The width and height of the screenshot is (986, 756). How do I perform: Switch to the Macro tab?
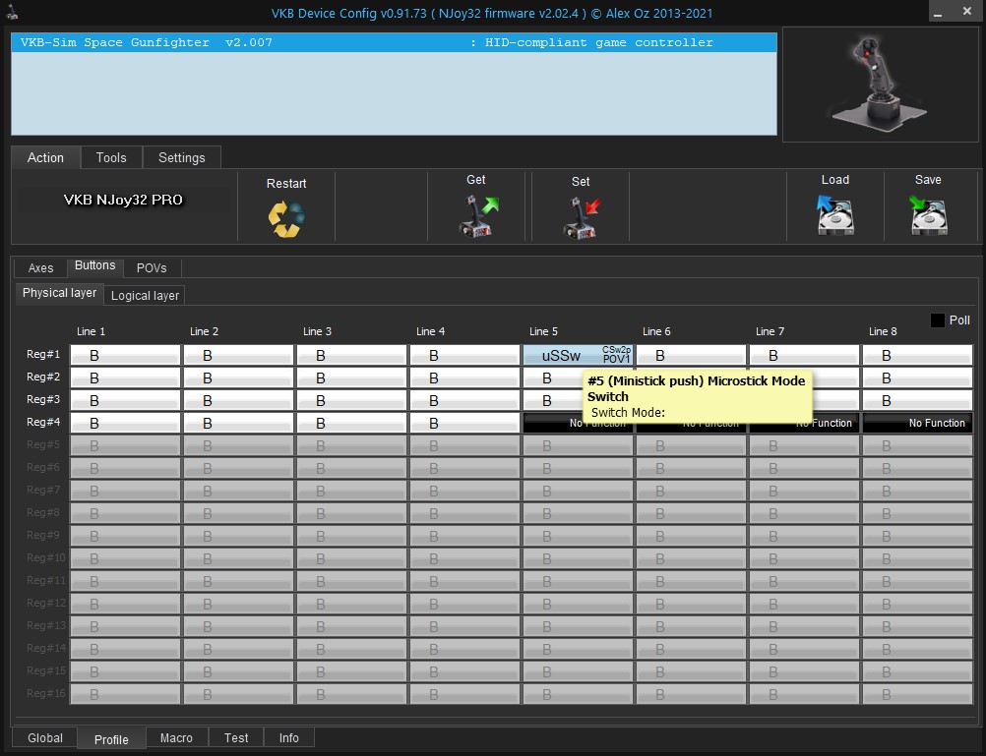177,737
